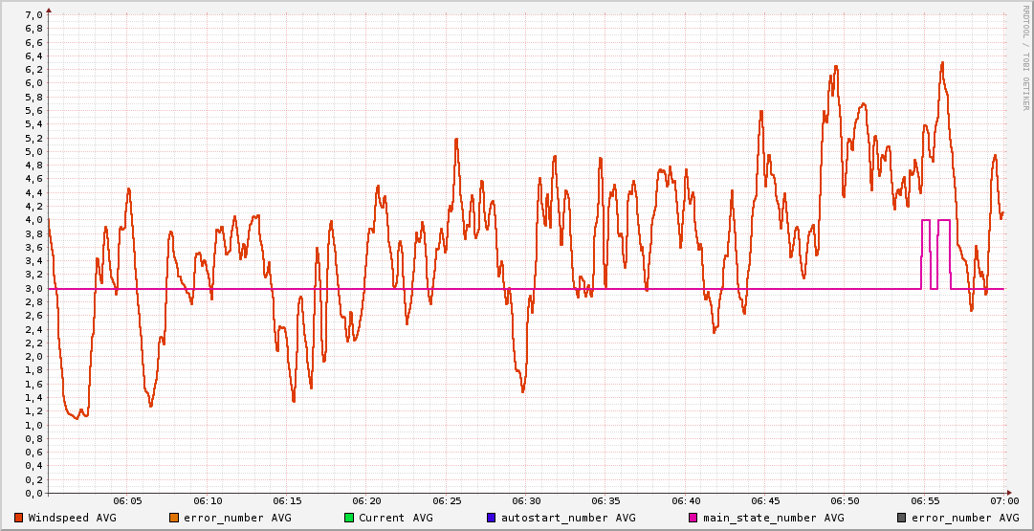The height and width of the screenshot is (531, 1034).
Task: Click the blue autostart_number AVG legend swatch
Action: 492,518
